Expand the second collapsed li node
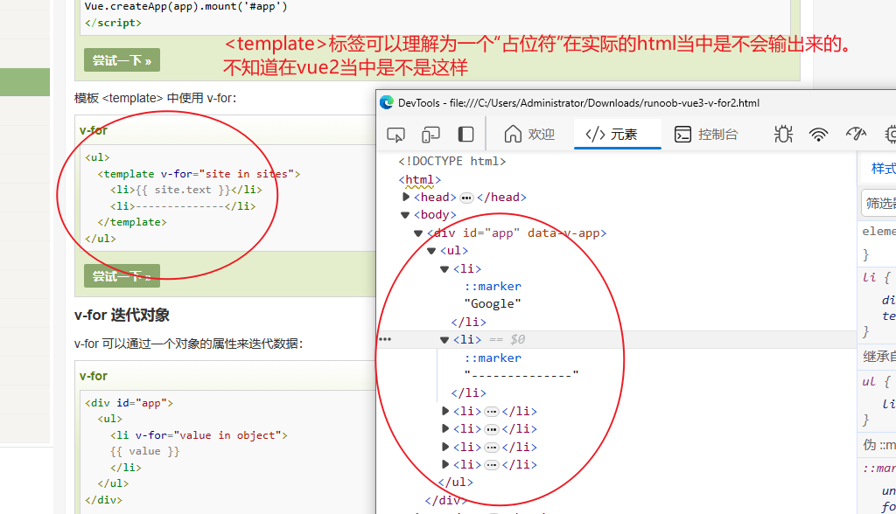Viewport: 896px width, 514px height. click(x=445, y=428)
